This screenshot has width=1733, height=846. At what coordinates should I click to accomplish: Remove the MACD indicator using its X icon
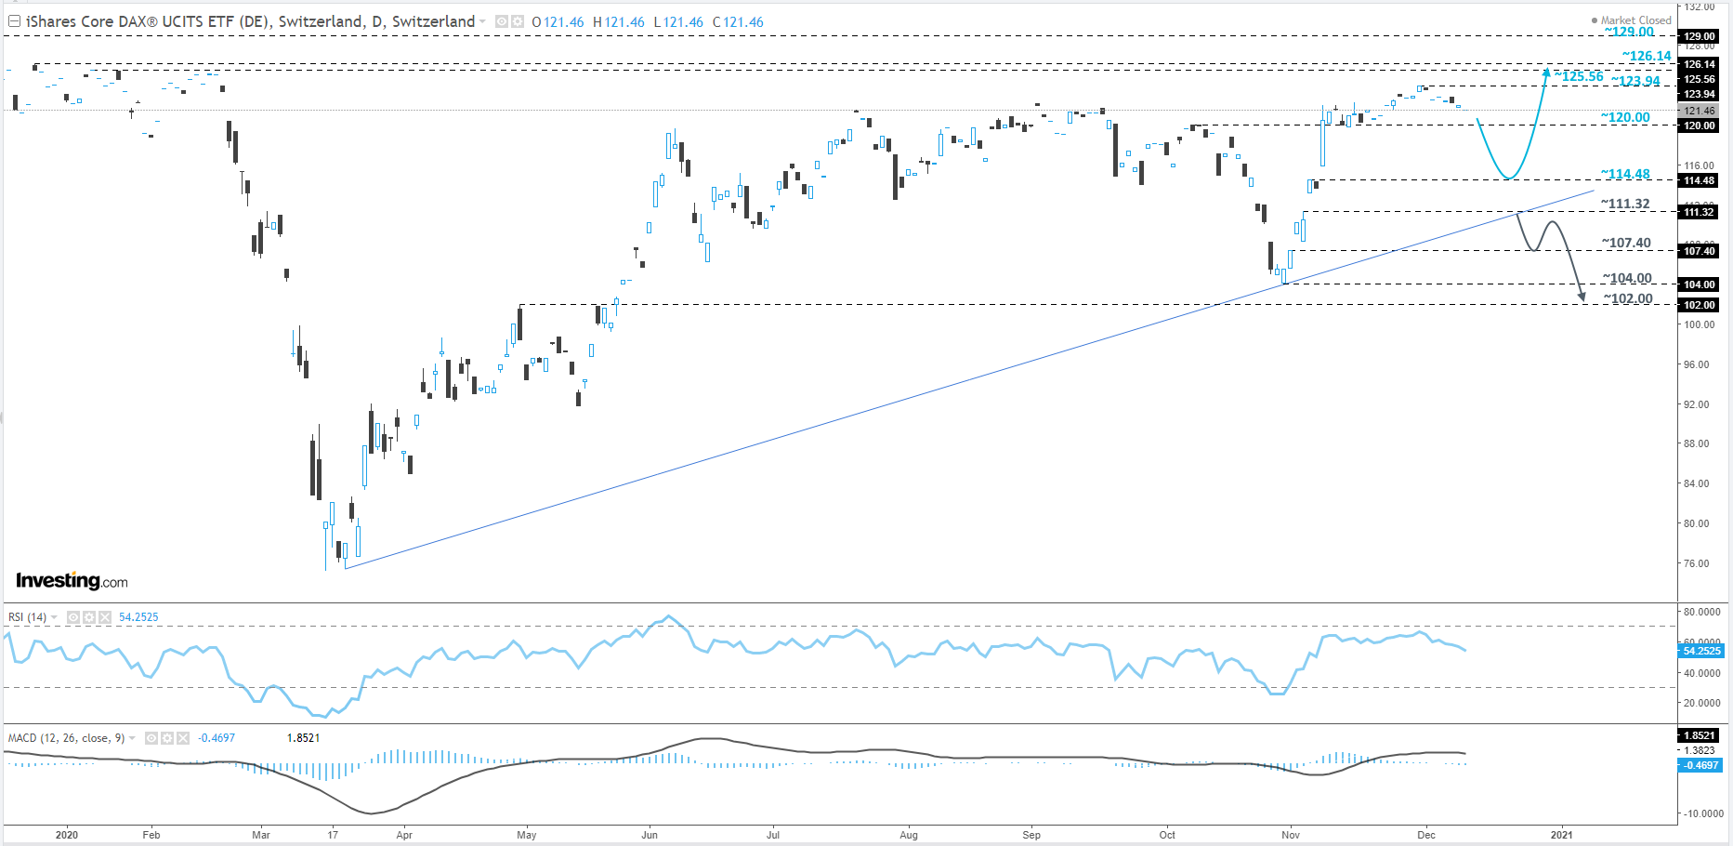point(182,737)
